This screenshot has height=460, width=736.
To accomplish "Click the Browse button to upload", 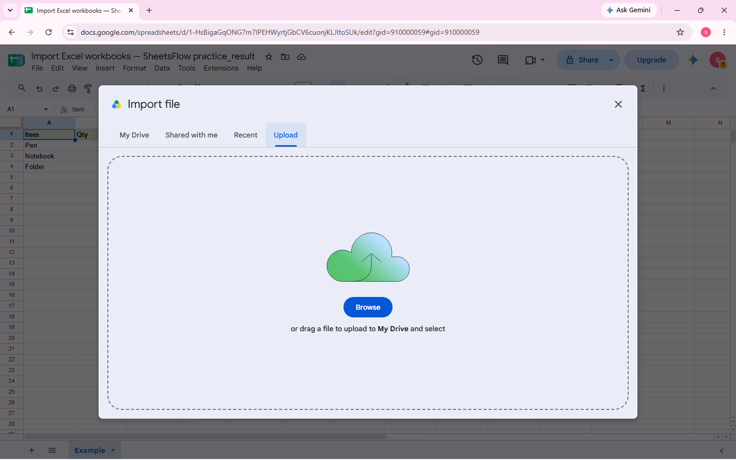I will pyautogui.click(x=368, y=307).
